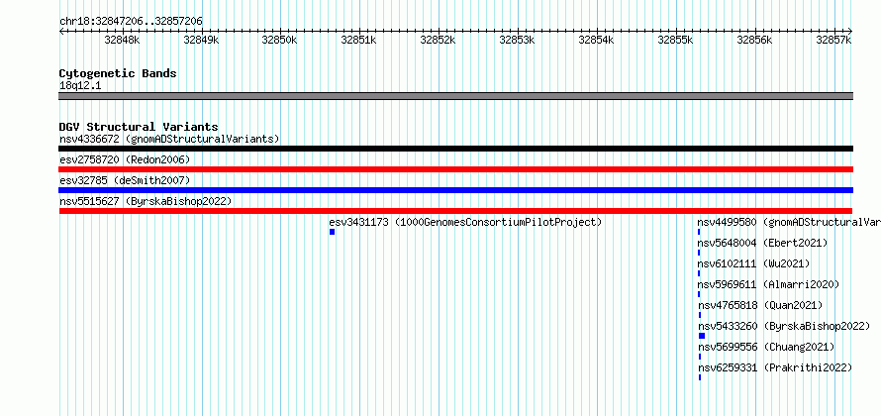Open variant label esv3431173 (1000GenomesConsortiumPilotProject)
Image resolution: width=881 pixels, height=416 pixels.
pos(465,222)
